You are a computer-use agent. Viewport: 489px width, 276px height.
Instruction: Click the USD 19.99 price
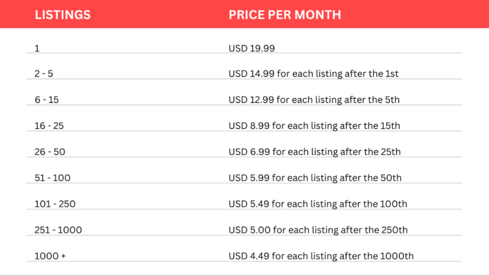[252, 48]
